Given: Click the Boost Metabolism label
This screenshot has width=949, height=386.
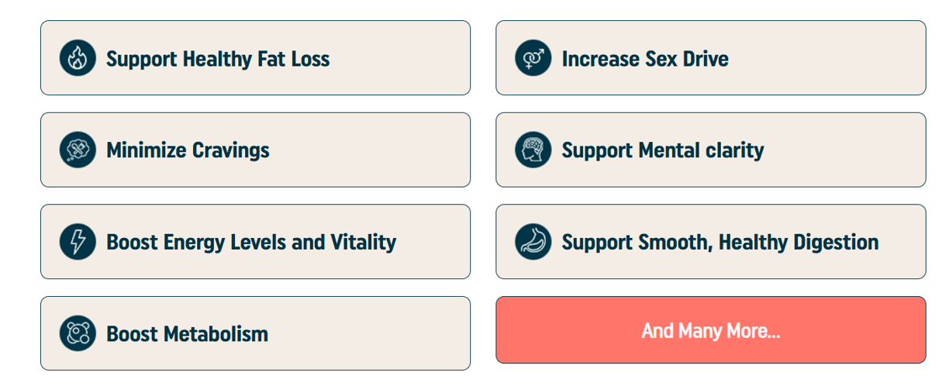Looking at the screenshot, I should click(x=187, y=334).
